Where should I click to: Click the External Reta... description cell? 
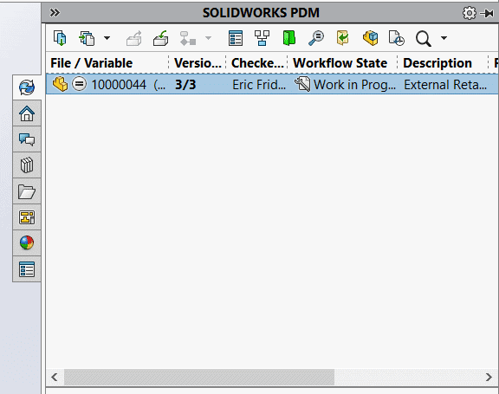[445, 85]
